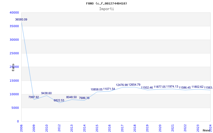The image size is (213, 133).
Task: Click the 9438.60 value label
Action: (x=46, y=93)
